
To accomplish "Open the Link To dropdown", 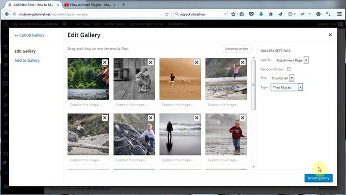I will pos(291,60).
